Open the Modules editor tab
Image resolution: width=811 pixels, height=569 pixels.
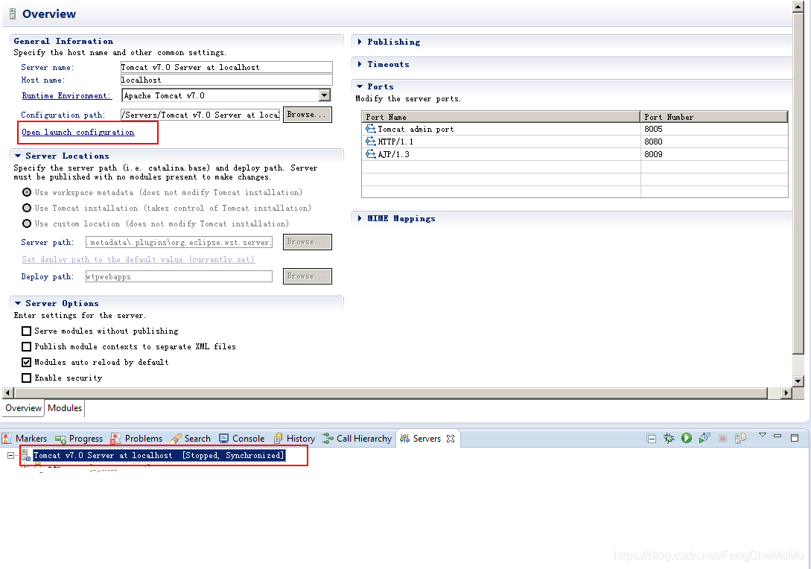click(65, 408)
